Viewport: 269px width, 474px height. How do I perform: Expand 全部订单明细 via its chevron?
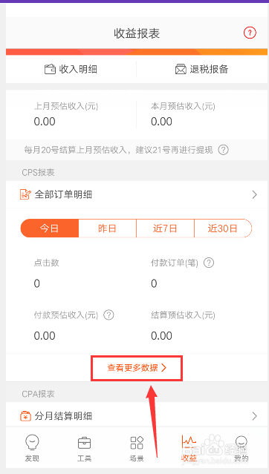(x=254, y=194)
